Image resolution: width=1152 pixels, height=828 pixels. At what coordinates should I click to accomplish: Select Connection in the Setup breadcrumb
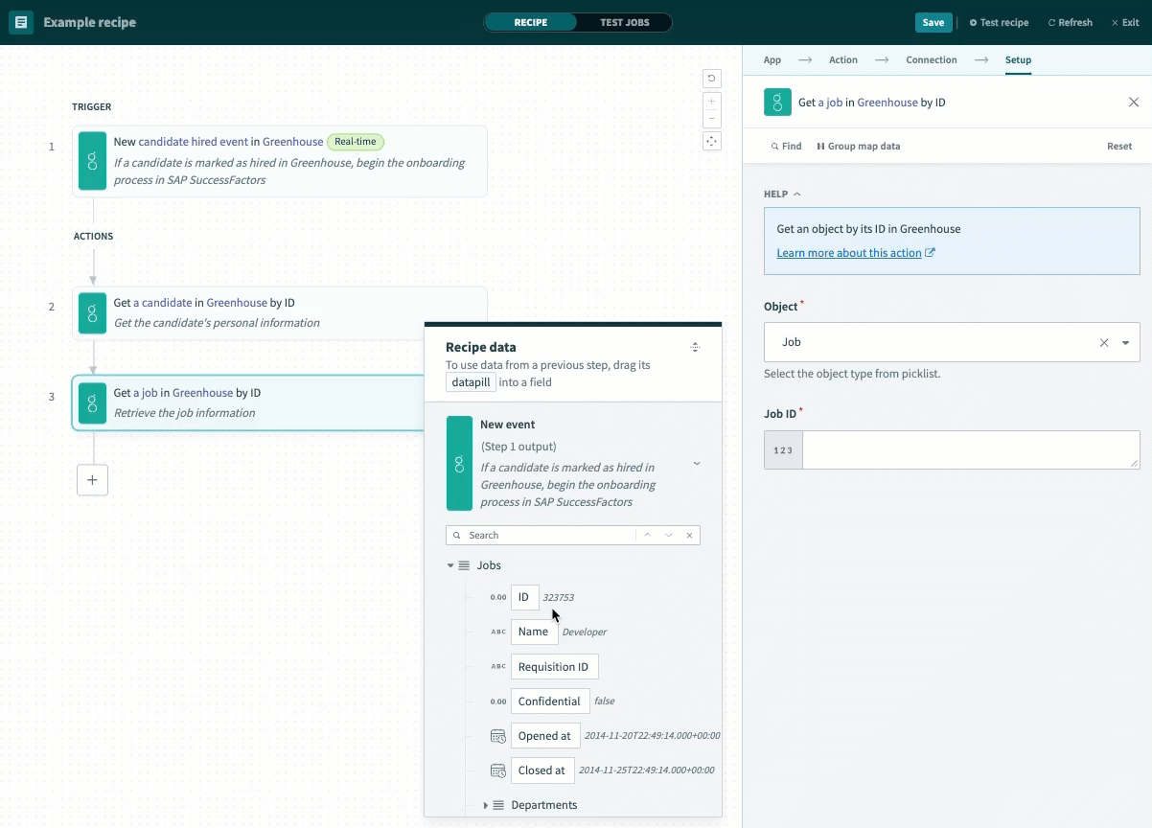(x=931, y=59)
